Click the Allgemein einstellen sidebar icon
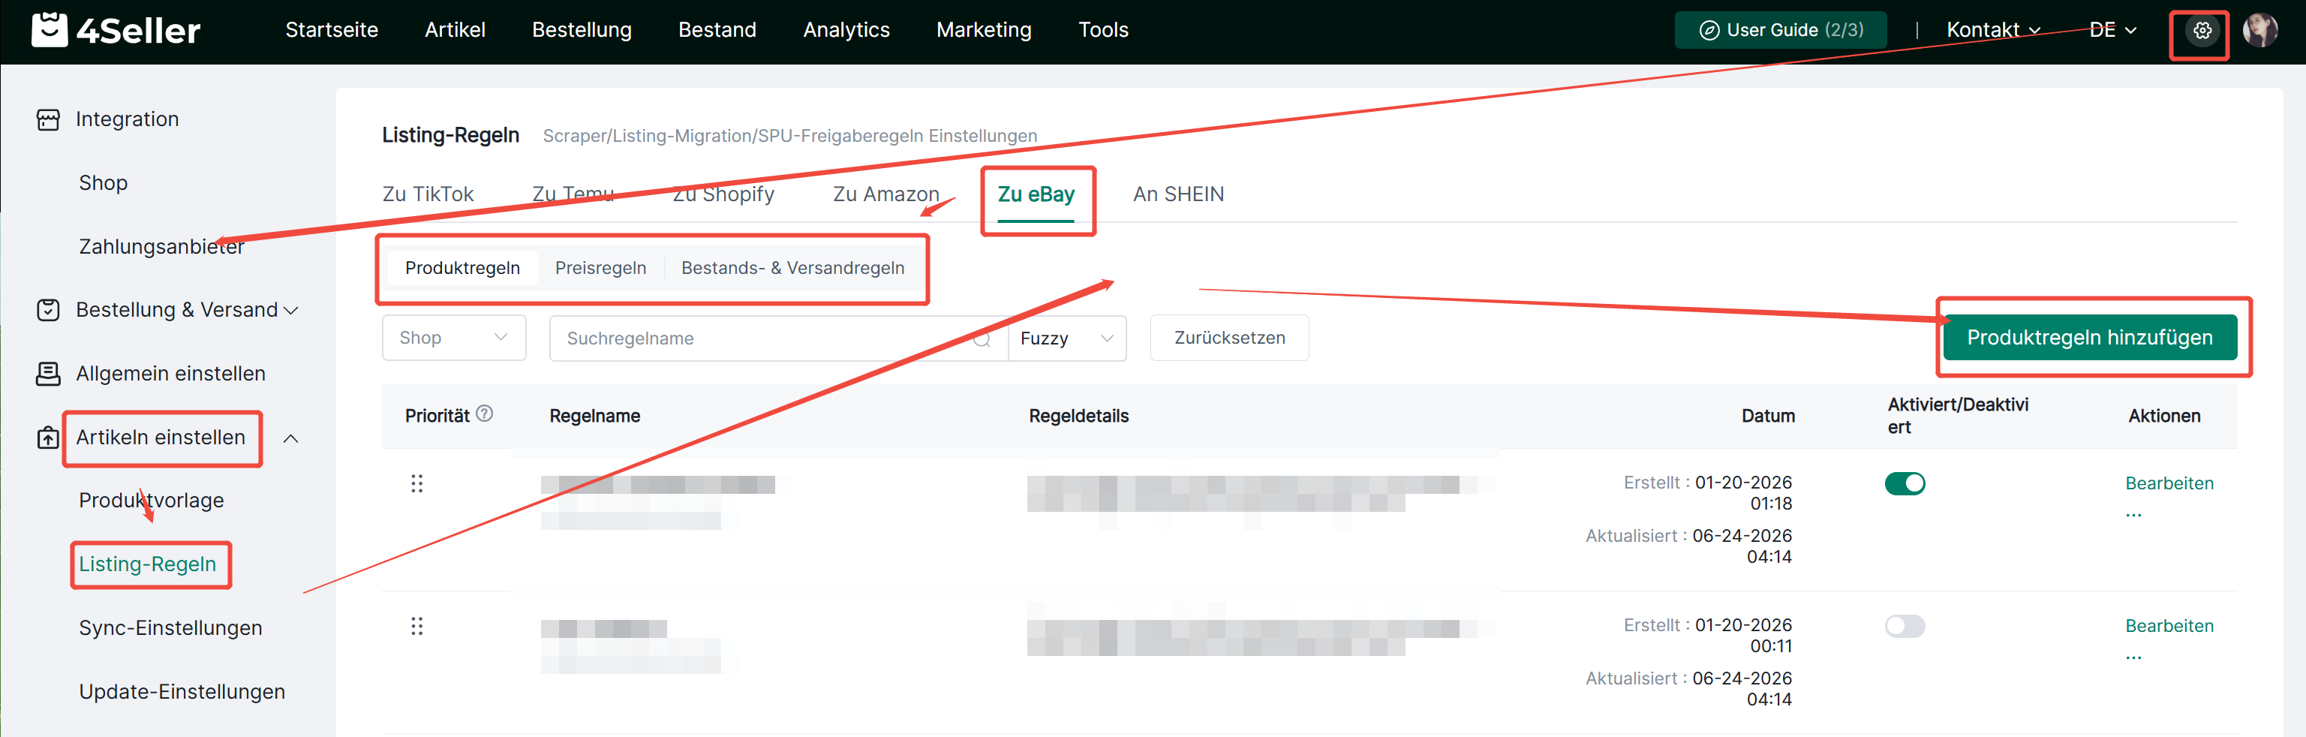The width and height of the screenshot is (2306, 737). 48,374
